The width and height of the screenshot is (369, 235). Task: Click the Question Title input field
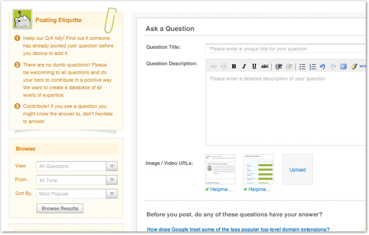[x=287, y=49]
